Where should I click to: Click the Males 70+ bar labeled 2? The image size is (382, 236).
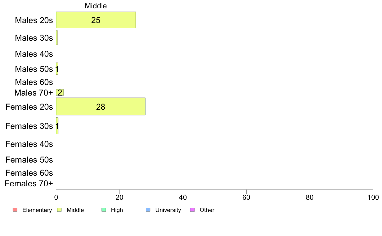click(60, 92)
